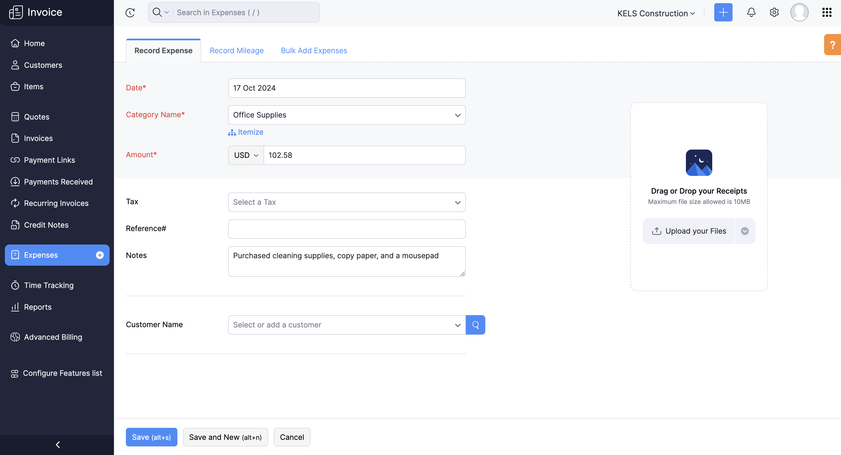Open Items in sidebar

[57, 86]
